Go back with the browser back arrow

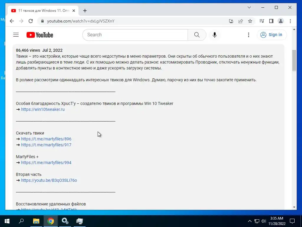tap(12, 21)
